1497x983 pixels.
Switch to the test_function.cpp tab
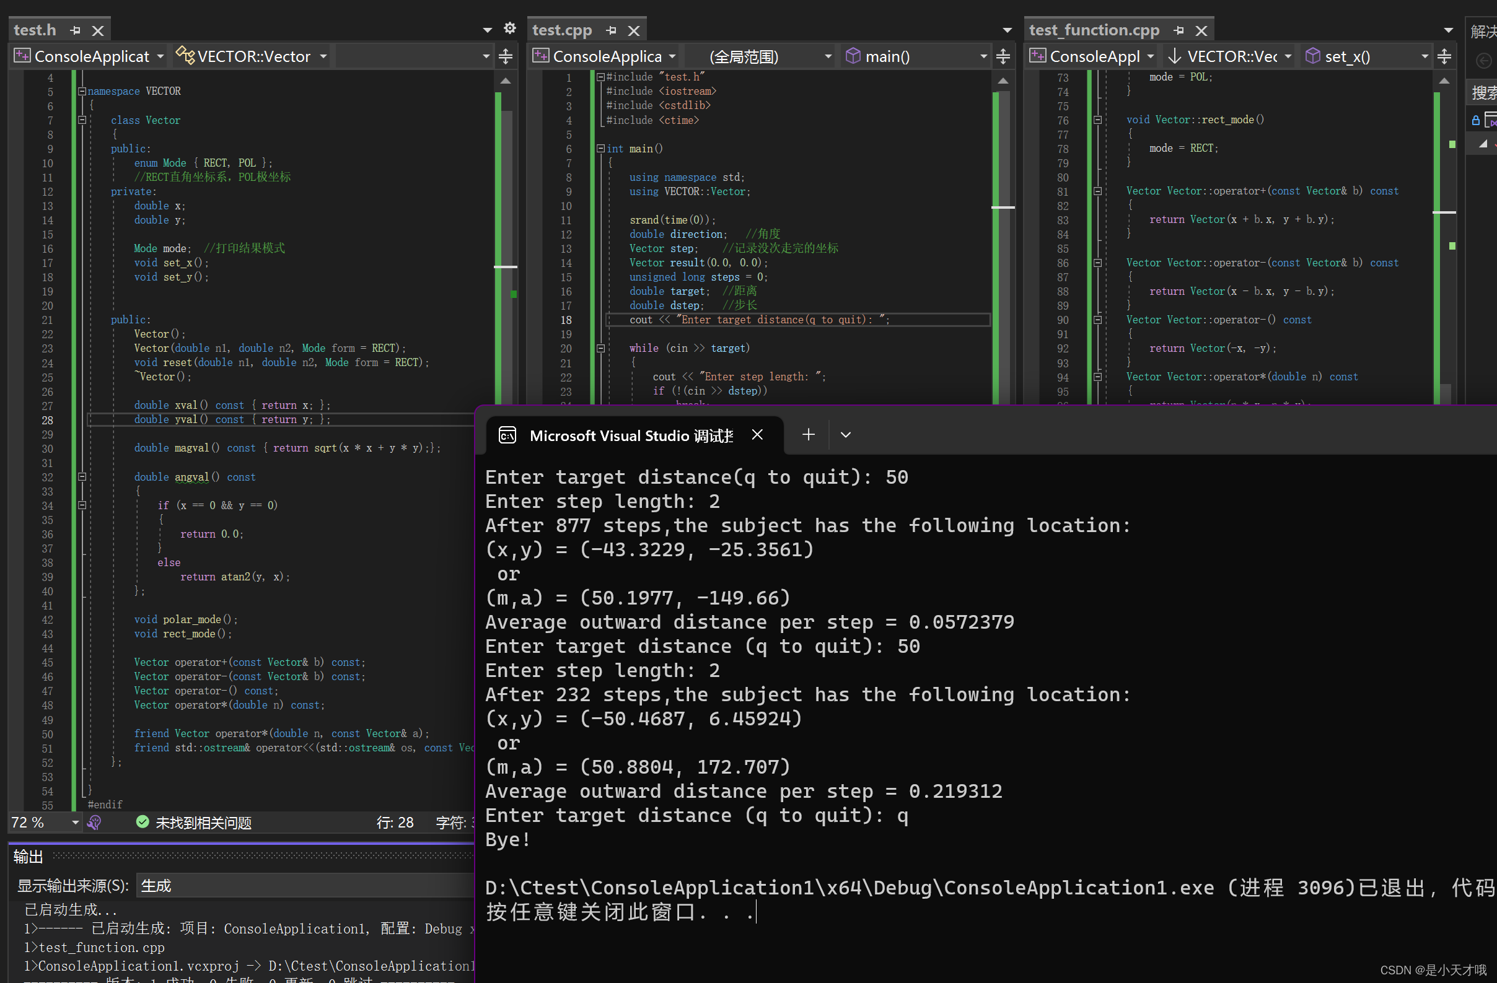[1093, 30]
